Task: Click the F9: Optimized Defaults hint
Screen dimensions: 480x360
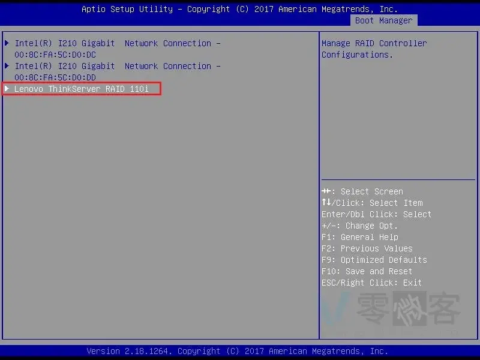Action: (374, 260)
